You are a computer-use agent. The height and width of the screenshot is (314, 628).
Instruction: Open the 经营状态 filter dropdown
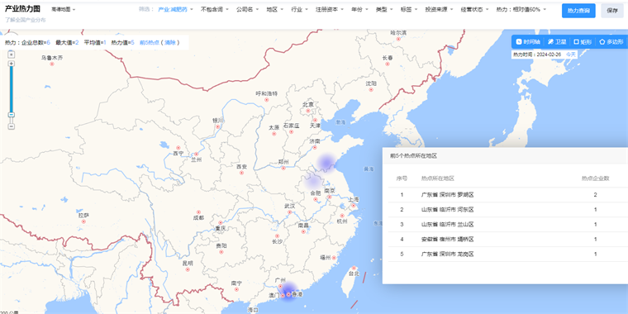(474, 9)
